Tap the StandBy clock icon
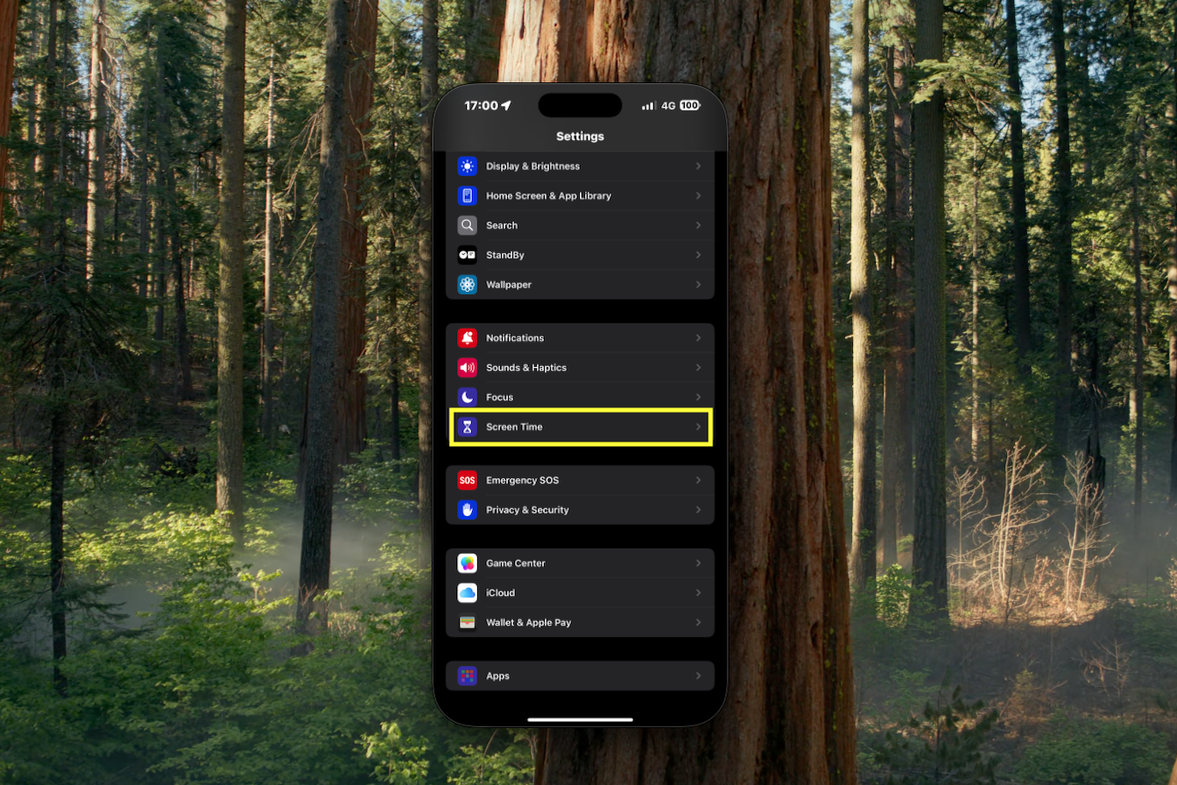This screenshot has height=785, width=1177. click(467, 255)
